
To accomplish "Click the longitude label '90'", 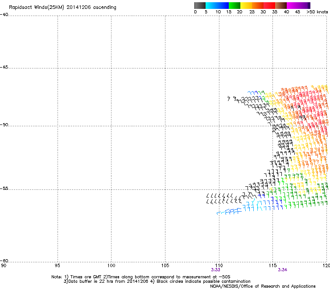I will pyautogui.click(x=4, y=265).
